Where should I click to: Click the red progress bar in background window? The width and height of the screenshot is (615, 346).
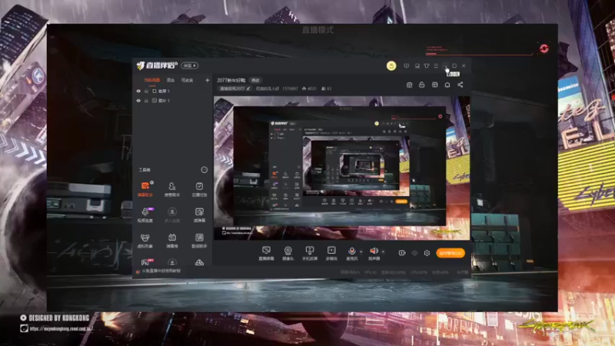point(479,54)
